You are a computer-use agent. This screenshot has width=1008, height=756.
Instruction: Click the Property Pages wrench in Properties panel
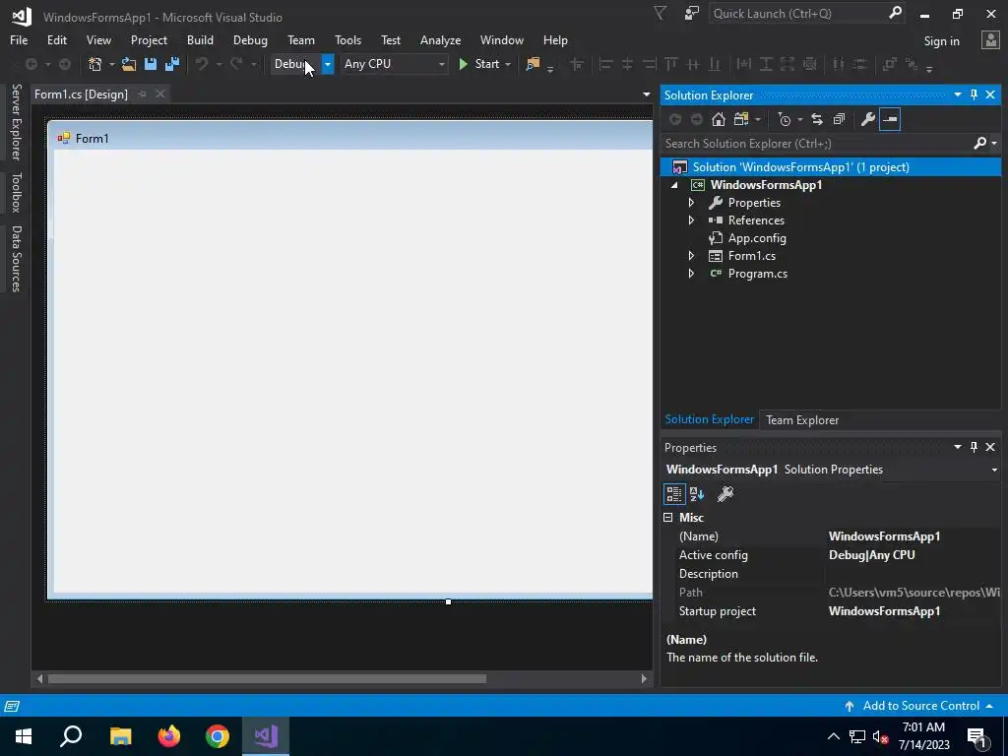click(725, 494)
